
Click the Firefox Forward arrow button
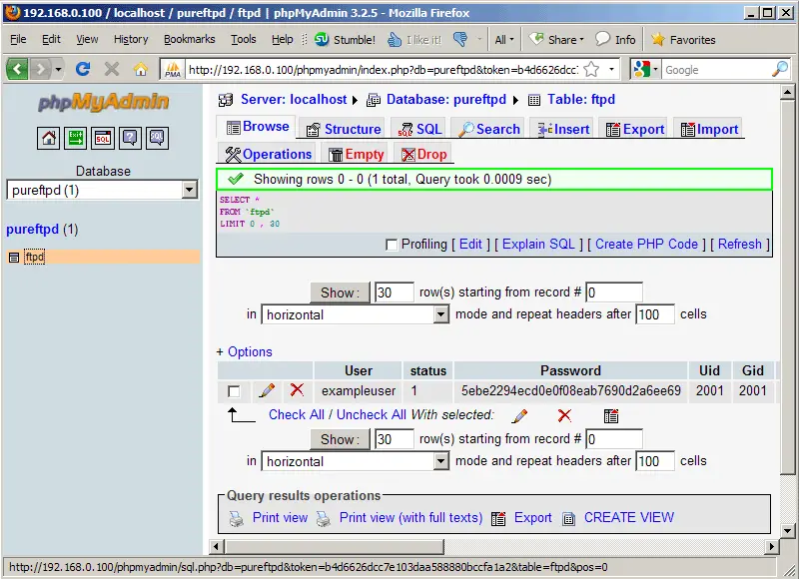[x=40, y=68]
